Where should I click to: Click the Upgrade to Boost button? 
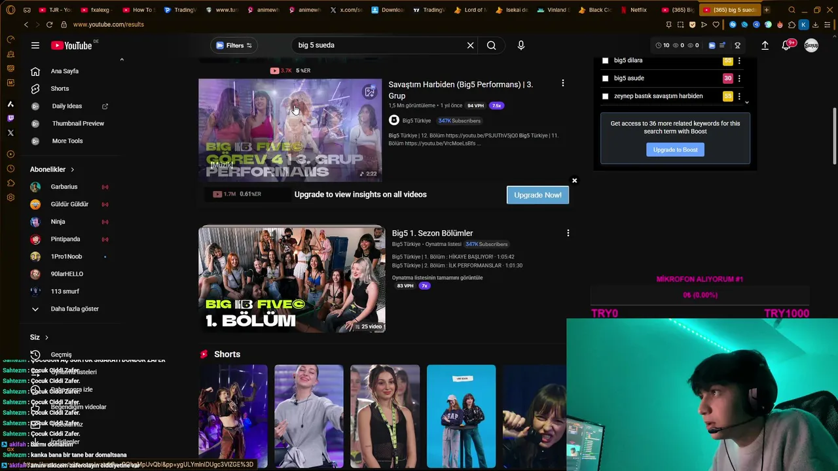point(675,150)
